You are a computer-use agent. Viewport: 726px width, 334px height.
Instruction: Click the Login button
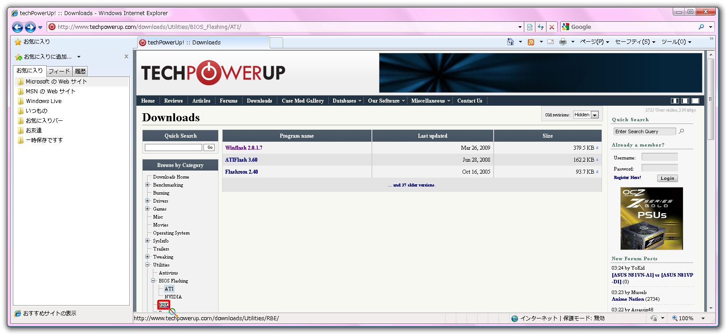click(x=667, y=178)
